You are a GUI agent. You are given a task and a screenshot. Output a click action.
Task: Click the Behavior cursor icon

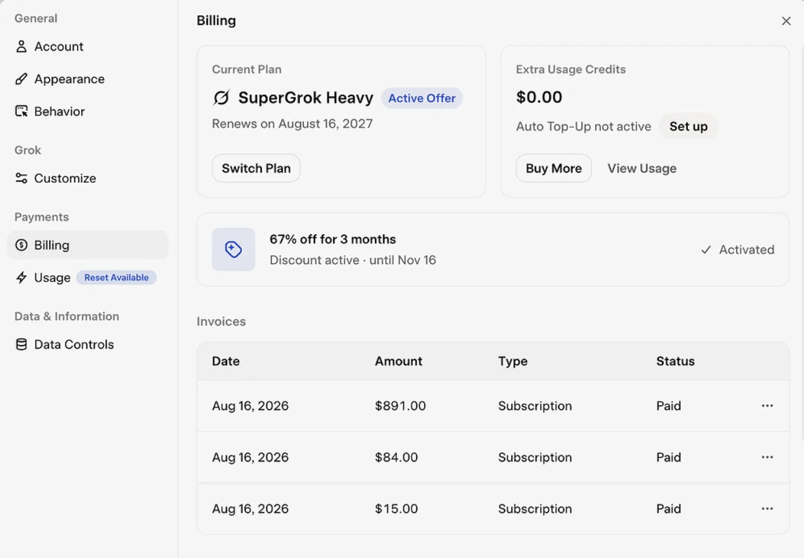coord(21,111)
